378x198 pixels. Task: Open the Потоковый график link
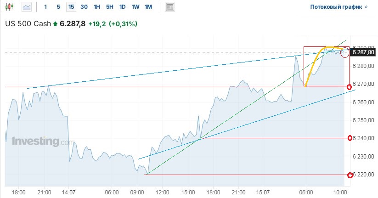coord(339,7)
